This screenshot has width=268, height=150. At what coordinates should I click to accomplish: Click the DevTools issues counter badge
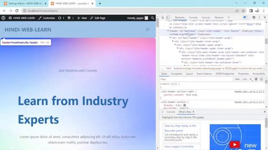click(x=245, y=17)
